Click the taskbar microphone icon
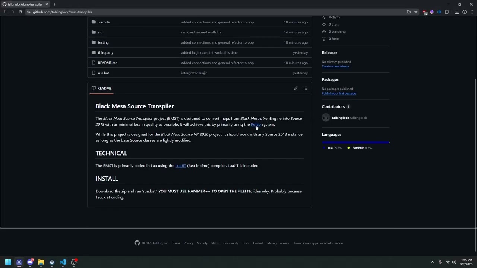 pos(440,262)
